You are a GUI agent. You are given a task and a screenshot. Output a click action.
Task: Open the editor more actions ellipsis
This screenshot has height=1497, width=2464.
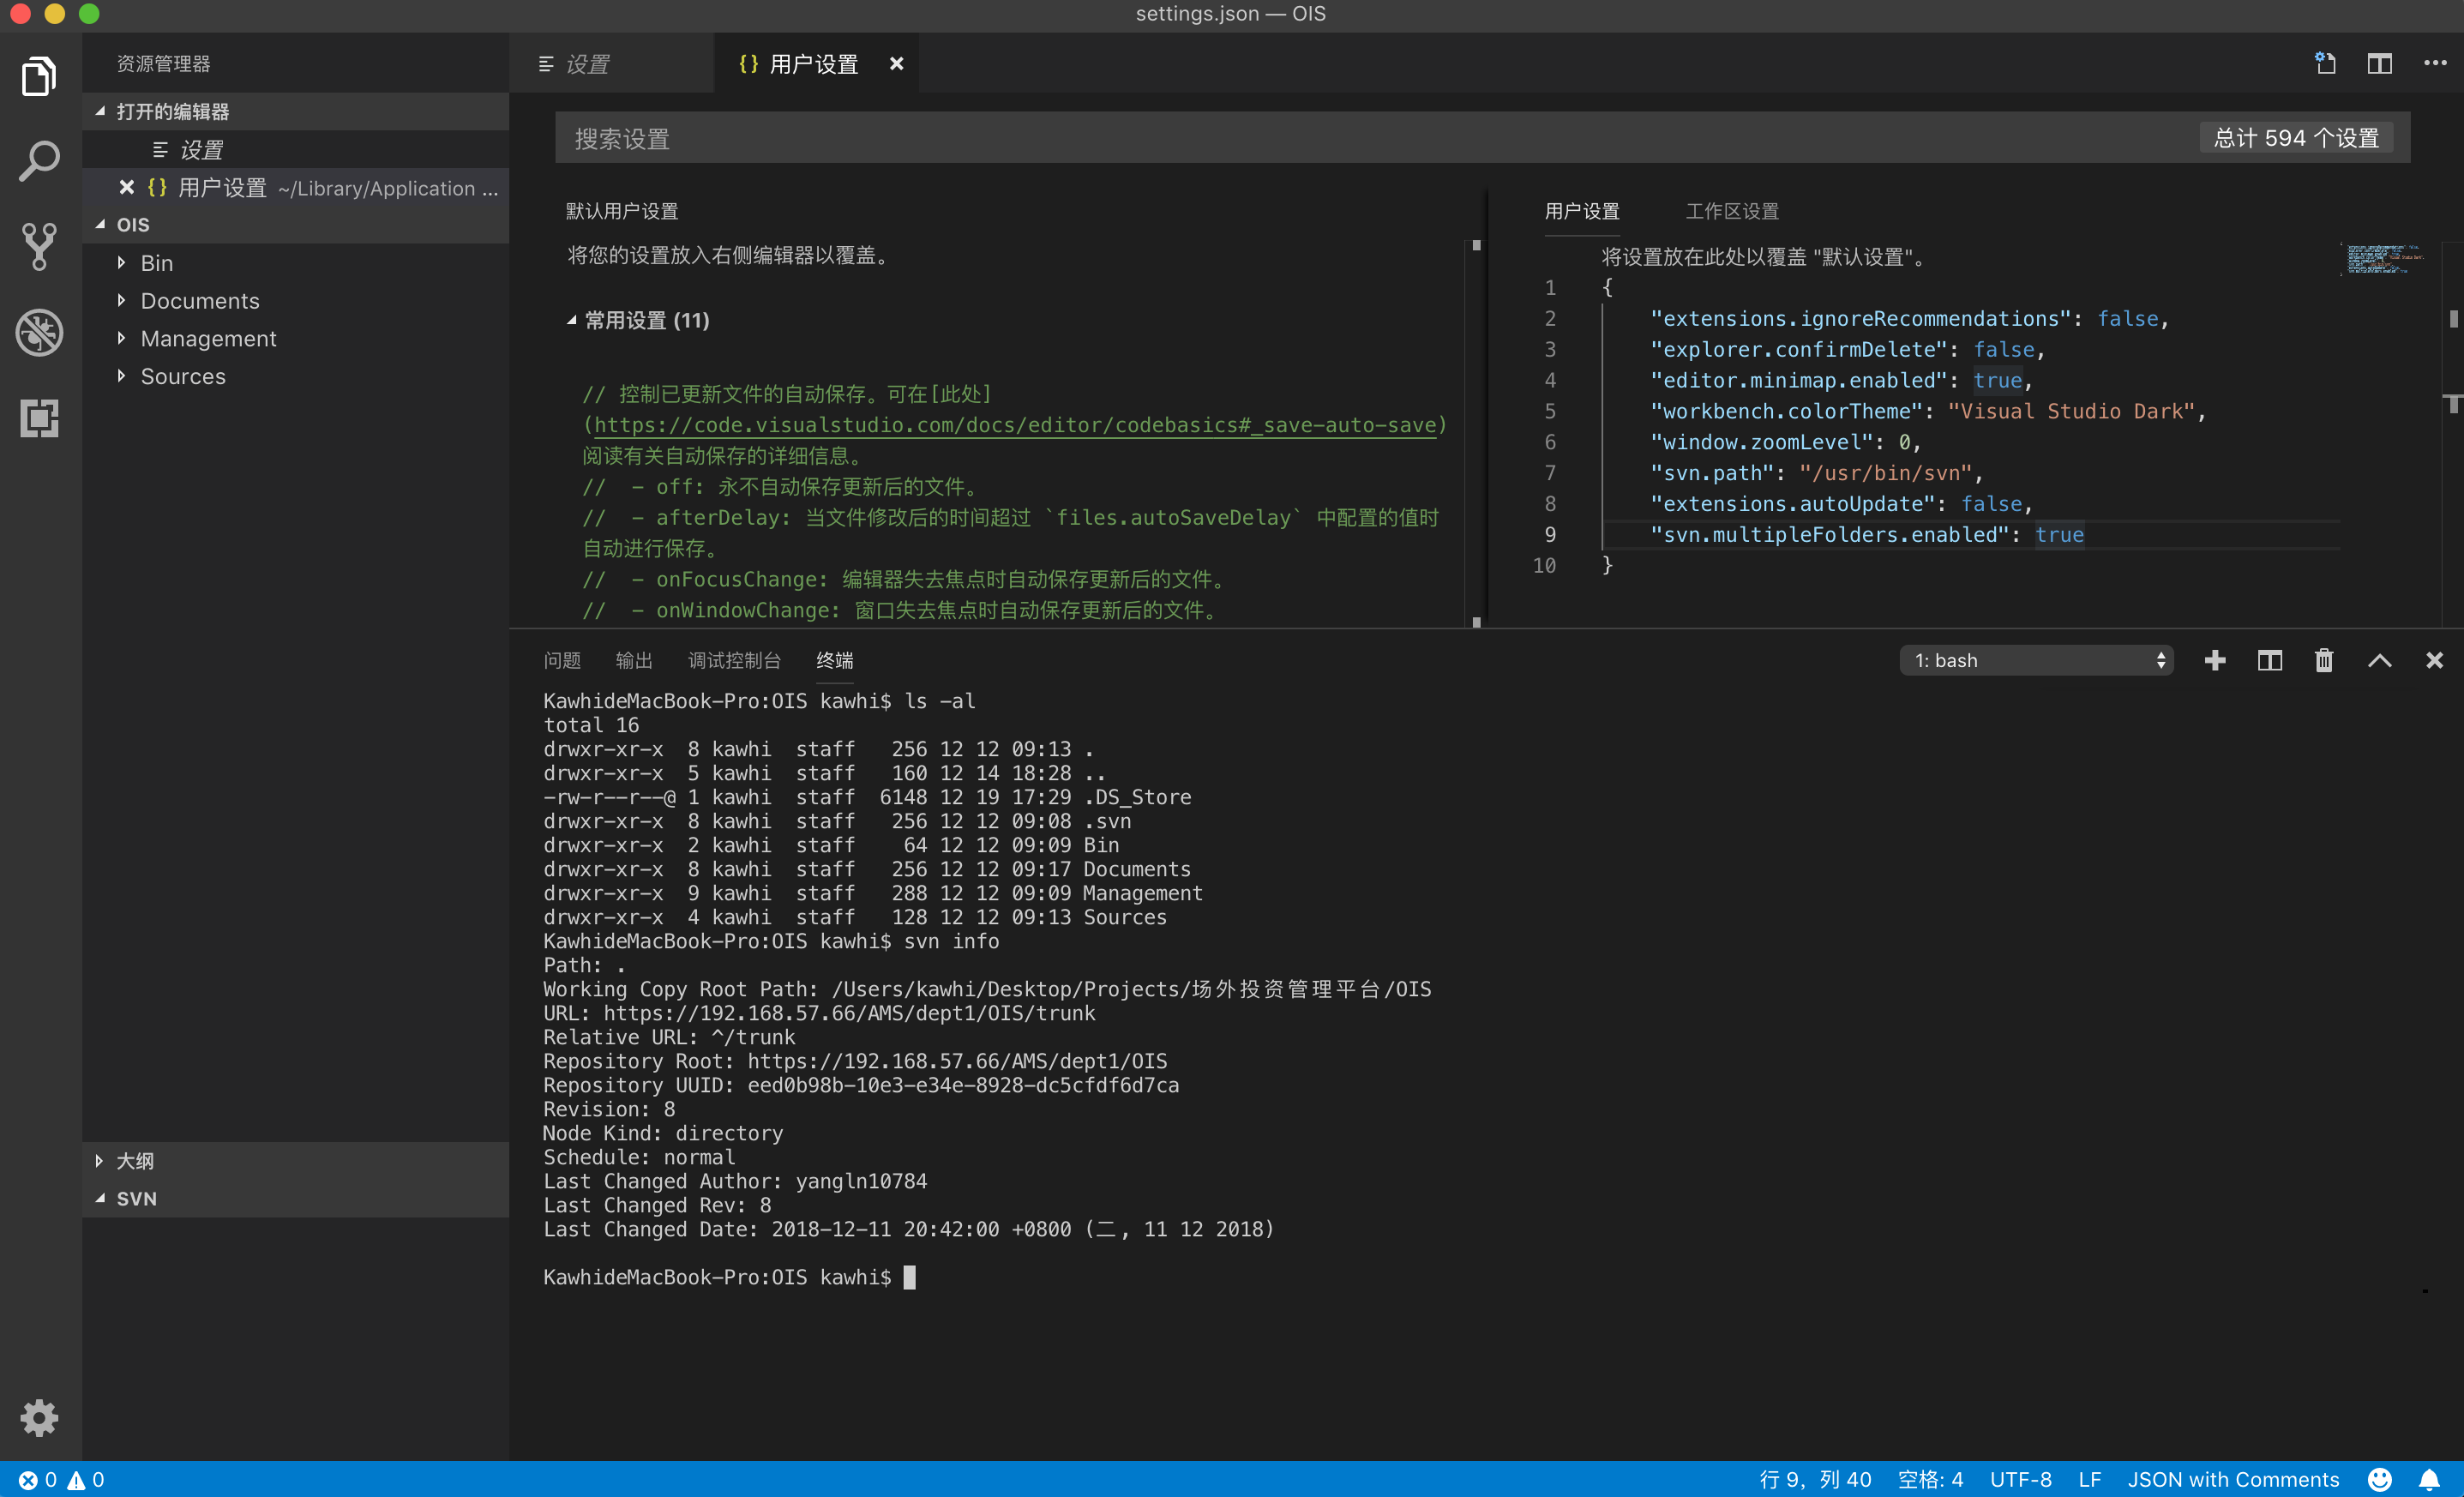(2434, 63)
